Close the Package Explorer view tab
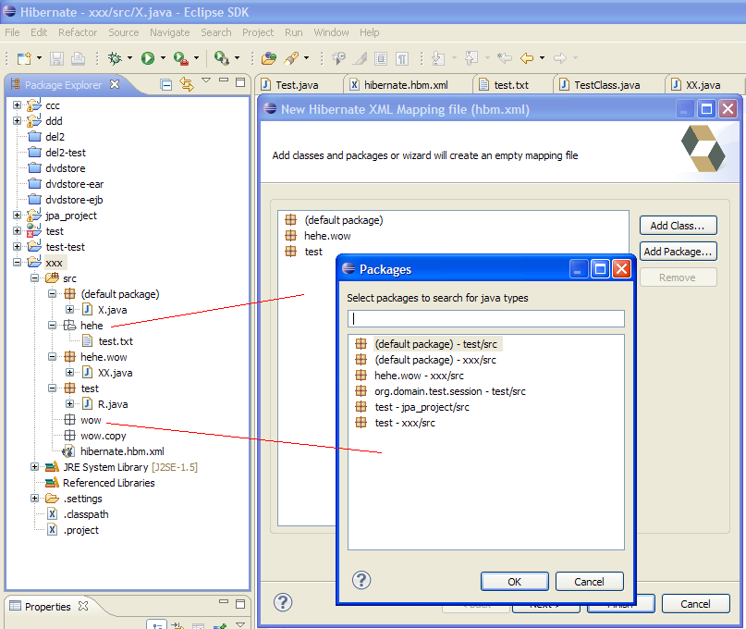The image size is (746, 629). (115, 84)
